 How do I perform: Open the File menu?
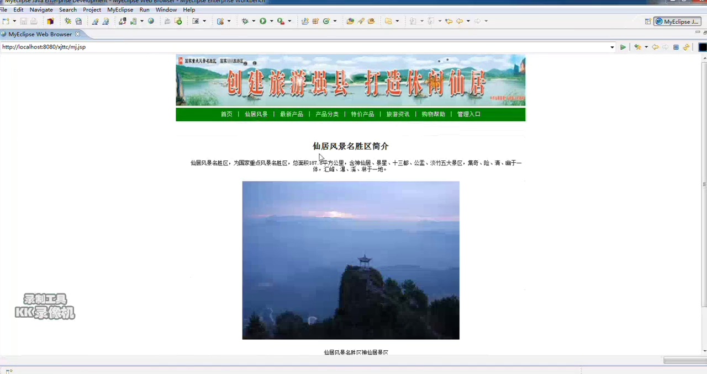pos(3,10)
